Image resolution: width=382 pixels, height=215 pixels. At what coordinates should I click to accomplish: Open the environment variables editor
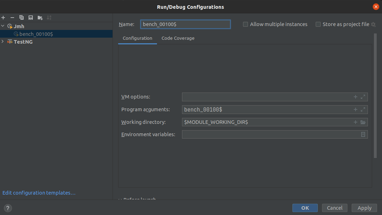click(x=363, y=134)
